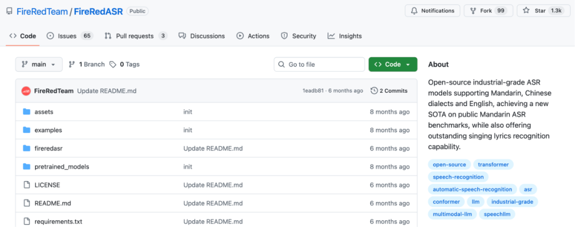
Task: Open the main branch selector dropdown
Action: 39,64
